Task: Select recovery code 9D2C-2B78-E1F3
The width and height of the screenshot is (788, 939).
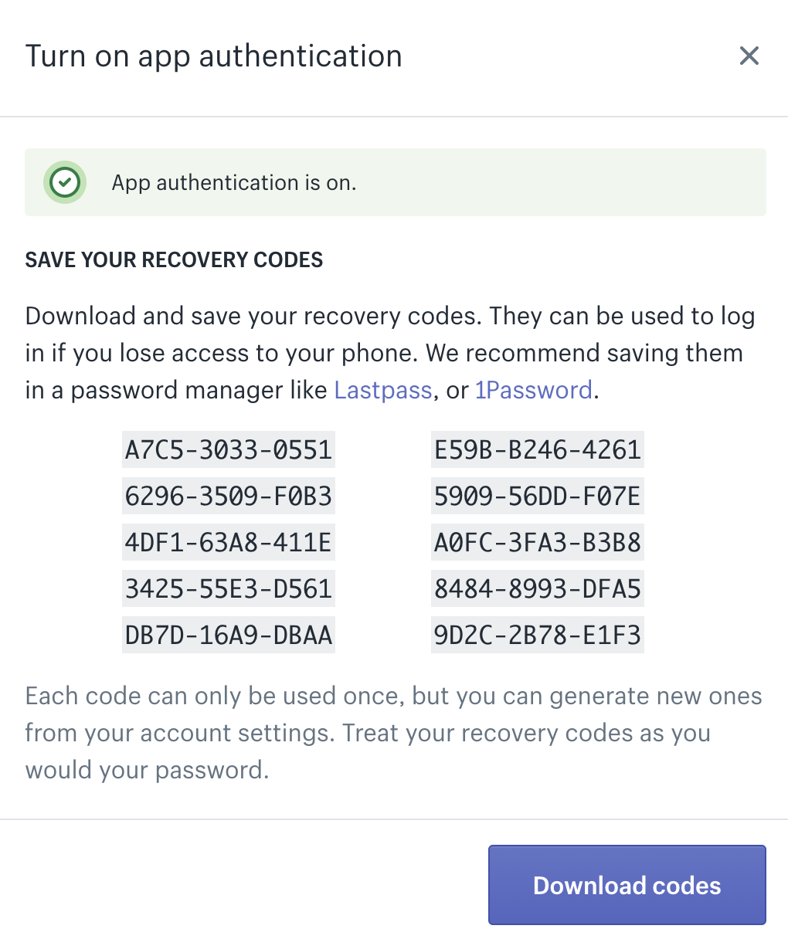Action: coord(537,636)
